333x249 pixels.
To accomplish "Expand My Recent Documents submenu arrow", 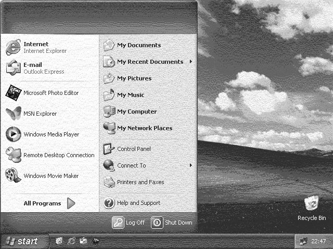I will coord(191,62).
